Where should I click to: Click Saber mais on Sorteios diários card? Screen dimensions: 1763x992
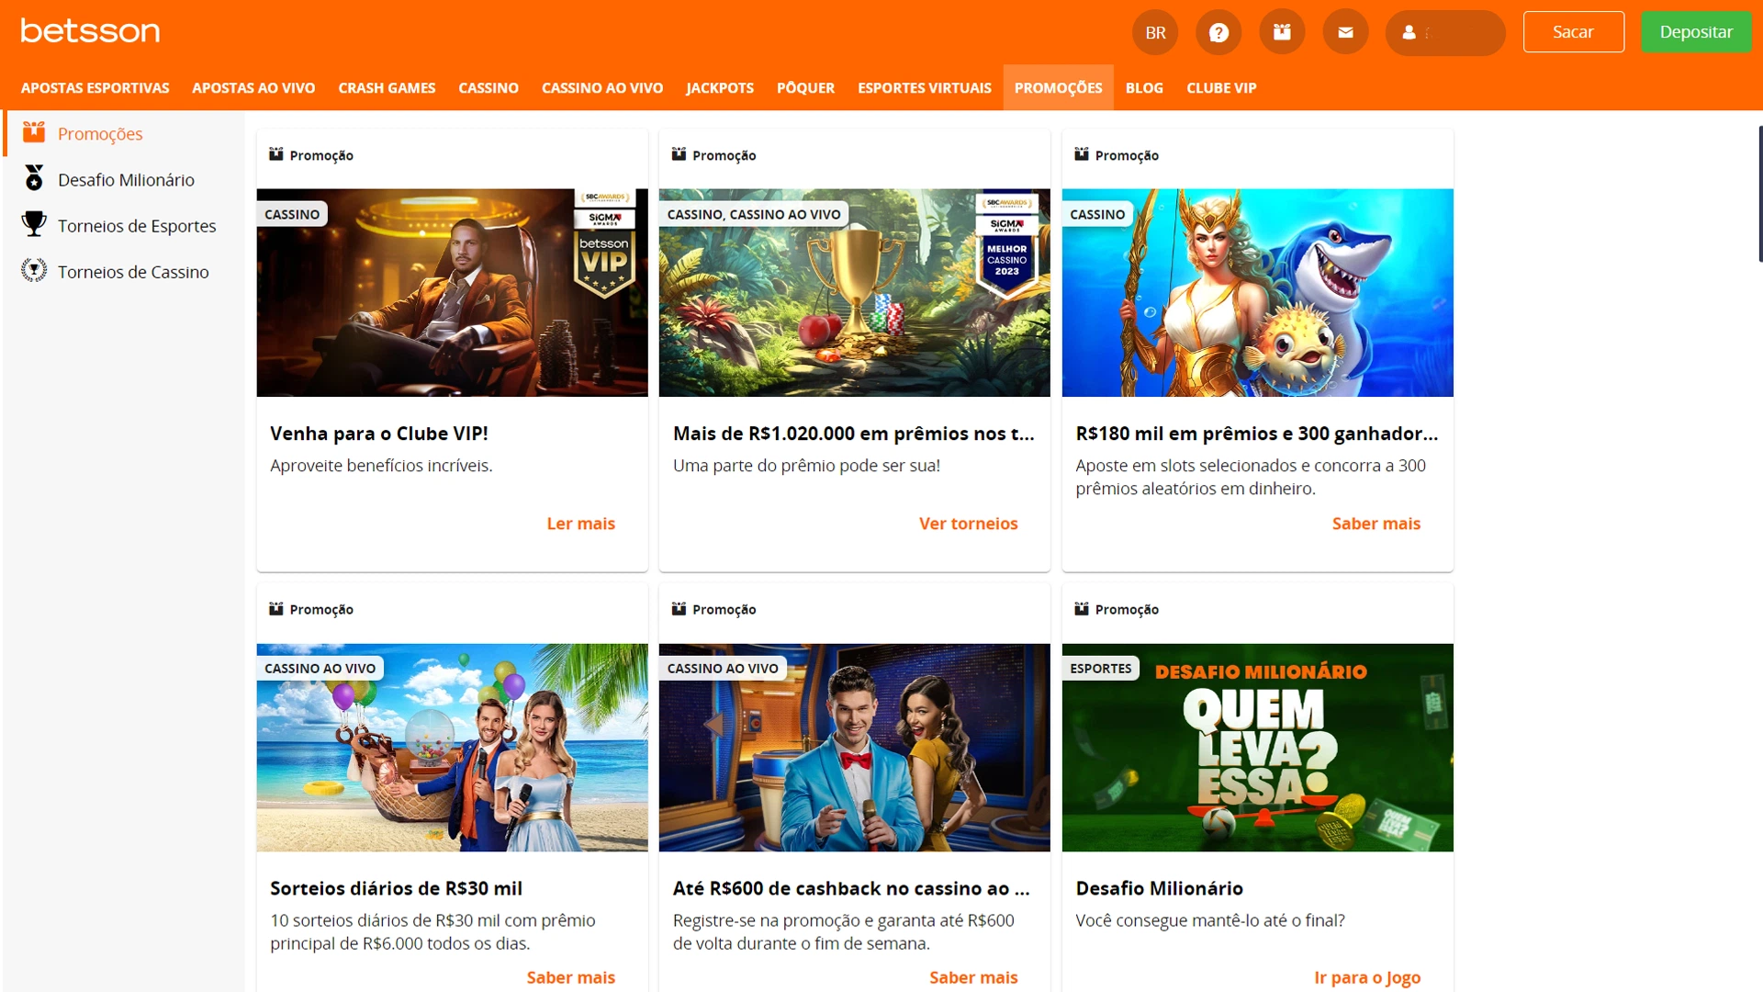click(x=570, y=977)
